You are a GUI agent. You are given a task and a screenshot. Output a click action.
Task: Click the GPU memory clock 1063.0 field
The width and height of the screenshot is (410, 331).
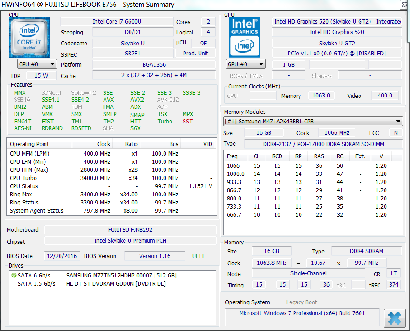tap(321, 96)
